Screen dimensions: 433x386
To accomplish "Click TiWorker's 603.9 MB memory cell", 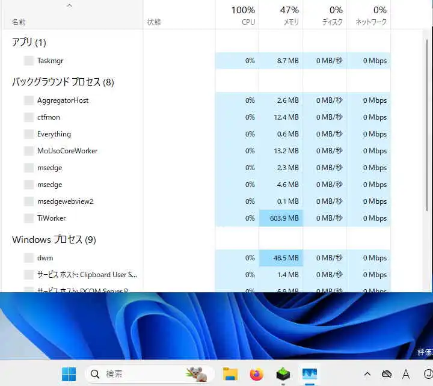I will [281, 218].
